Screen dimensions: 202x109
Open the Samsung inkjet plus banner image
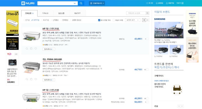click(169, 30)
